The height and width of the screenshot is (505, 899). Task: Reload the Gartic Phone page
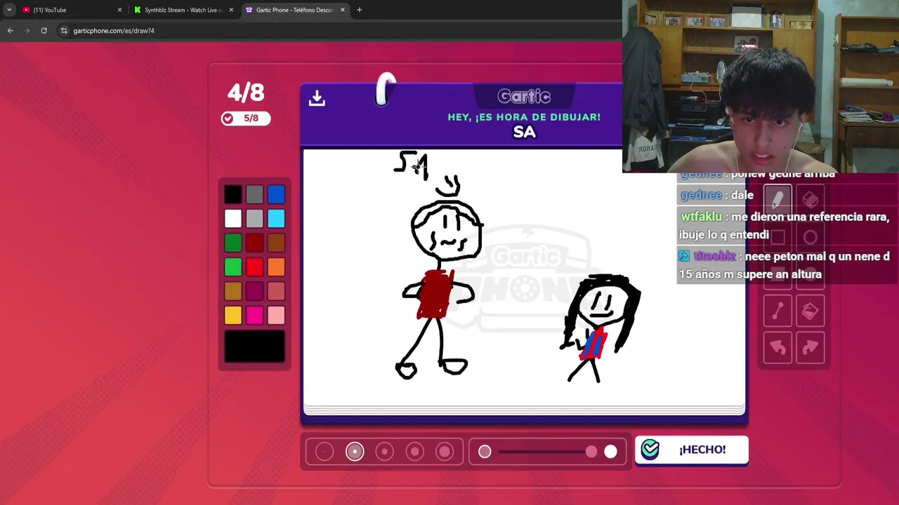[44, 30]
